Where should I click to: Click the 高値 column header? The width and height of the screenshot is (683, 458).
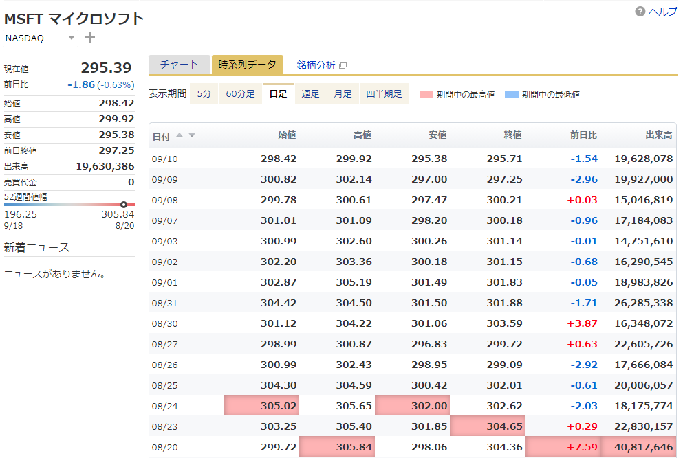pyautogui.click(x=362, y=135)
